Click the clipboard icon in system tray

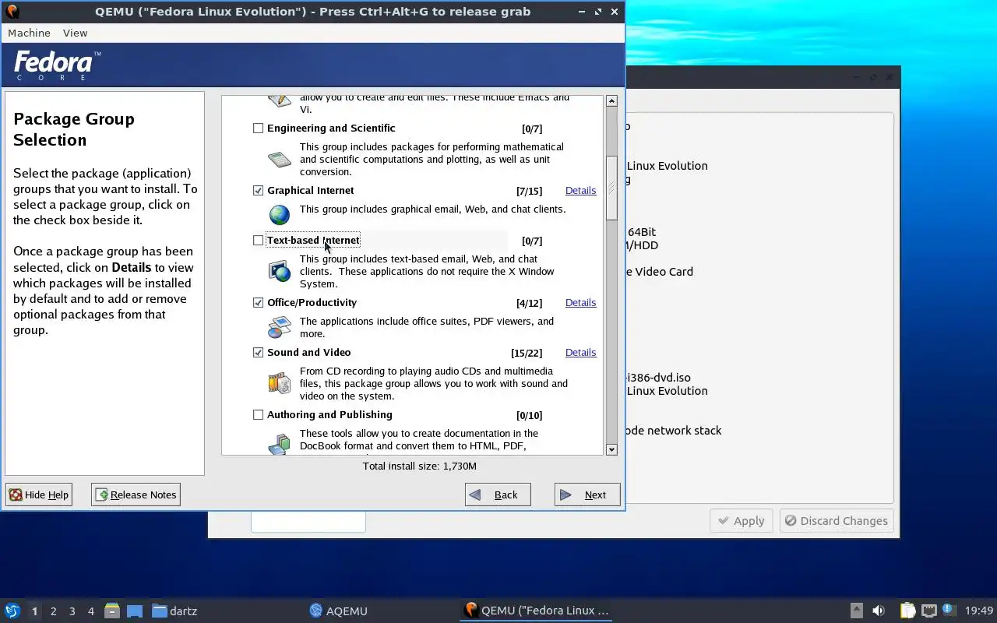point(907,611)
